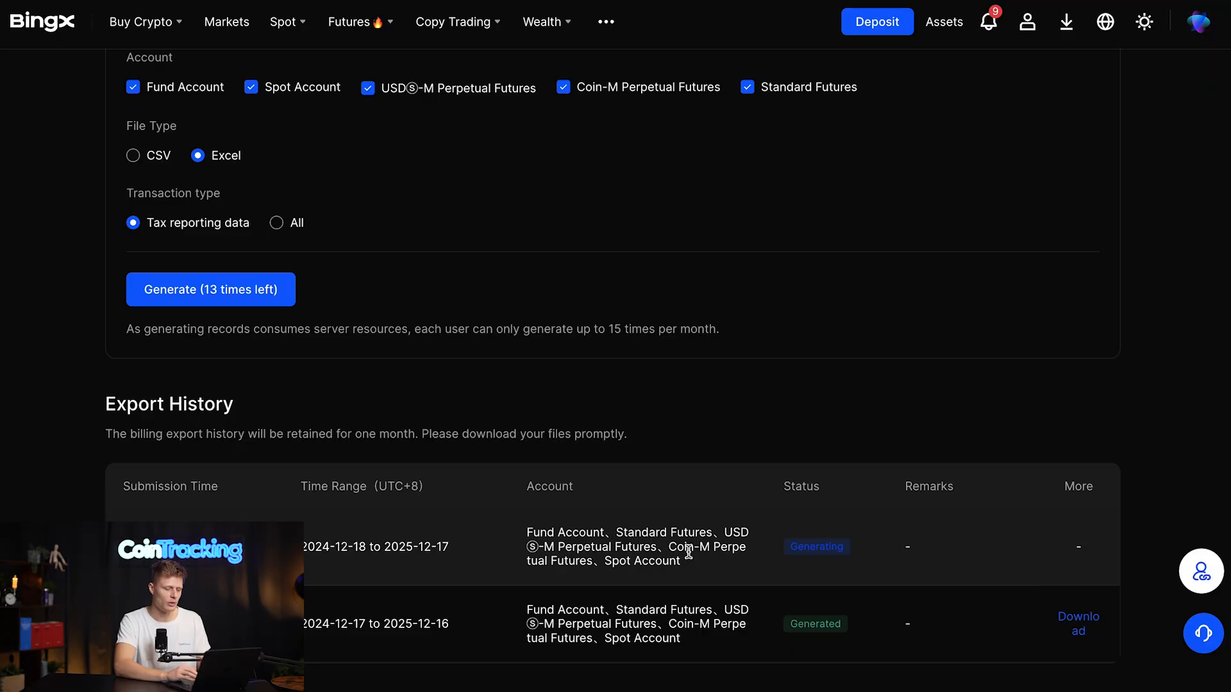
Task: Click the BingX logo
Action: coord(42,21)
